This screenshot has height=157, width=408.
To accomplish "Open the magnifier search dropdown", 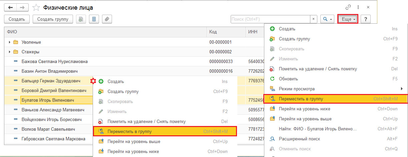I will pyautogui.click(x=327, y=19).
